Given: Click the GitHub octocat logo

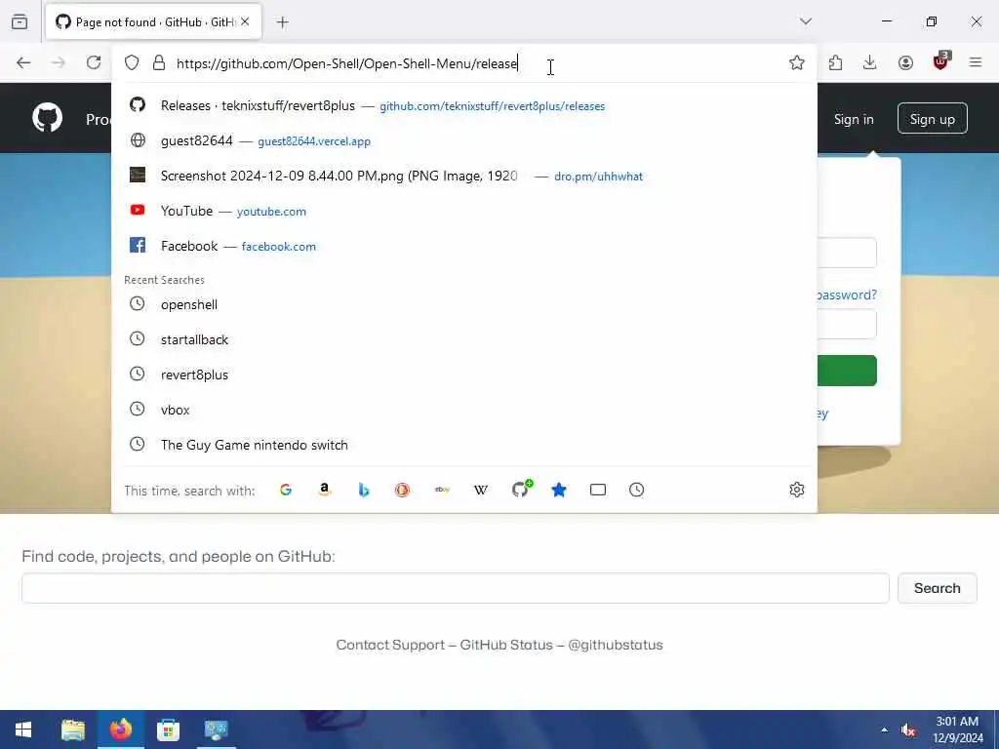Looking at the screenshot, I should click(48, 118).
